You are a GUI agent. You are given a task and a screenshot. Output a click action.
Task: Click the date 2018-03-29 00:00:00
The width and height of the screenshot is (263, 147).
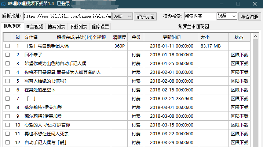[172, 143]
